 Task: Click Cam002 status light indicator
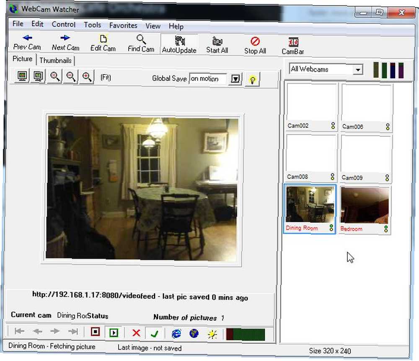pos(333,126)
